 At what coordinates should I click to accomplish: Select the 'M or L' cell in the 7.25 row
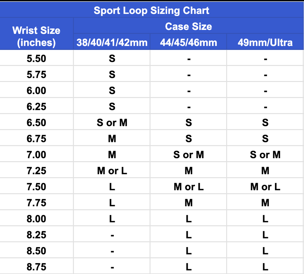click(112, 171)
